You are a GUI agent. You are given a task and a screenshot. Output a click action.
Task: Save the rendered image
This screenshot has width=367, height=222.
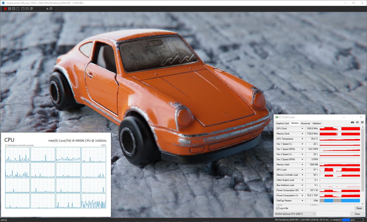tap(13, 9)
